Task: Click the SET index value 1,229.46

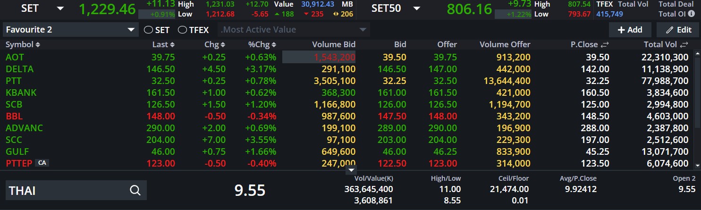Action: click(x=107, y=9)
